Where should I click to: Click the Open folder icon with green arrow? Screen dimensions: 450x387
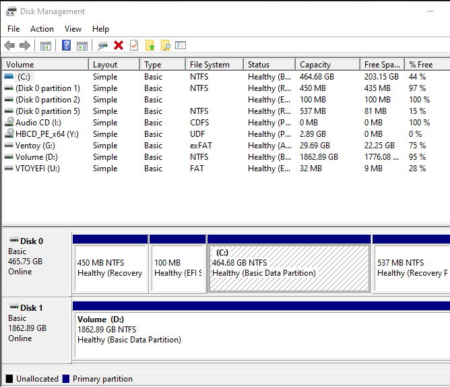[x=150, y=45]
